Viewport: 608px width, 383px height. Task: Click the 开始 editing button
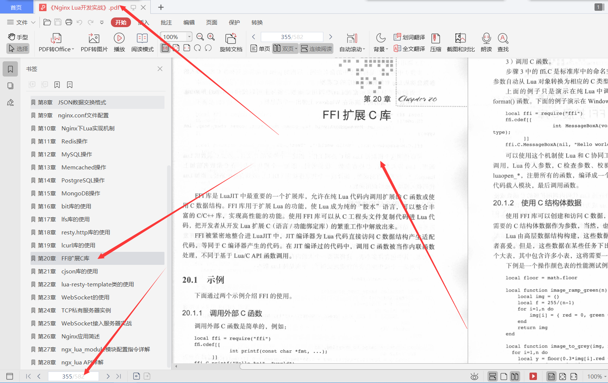click(120, 22)
